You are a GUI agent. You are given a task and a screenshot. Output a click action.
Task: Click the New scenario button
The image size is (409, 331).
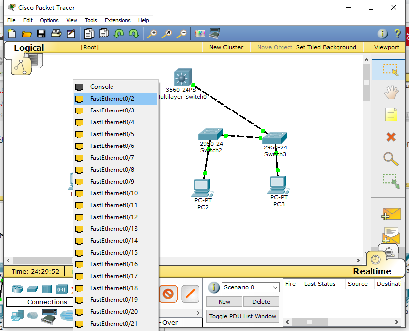click(224, 302)
